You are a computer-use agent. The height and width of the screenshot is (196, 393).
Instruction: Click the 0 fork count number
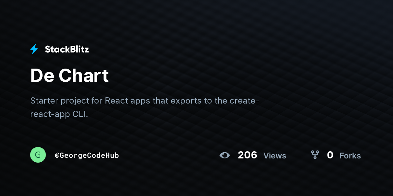pyautogui.click(x=330, y=155)
